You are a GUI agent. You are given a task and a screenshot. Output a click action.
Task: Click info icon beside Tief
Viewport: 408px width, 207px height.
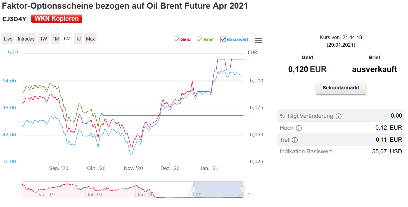click(295, 140)
